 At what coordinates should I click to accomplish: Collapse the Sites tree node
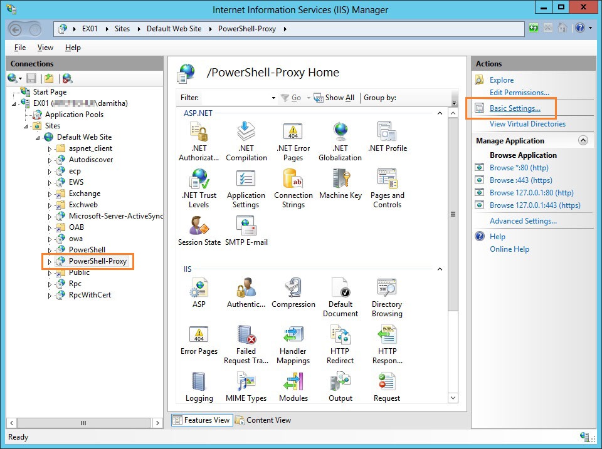coord(26,126)
